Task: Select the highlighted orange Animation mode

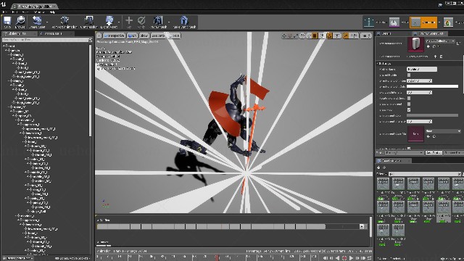Action: 423,22
